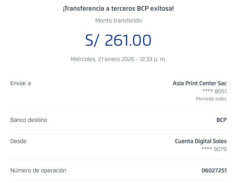This screenshot has width=250, height=183.
Task: Click recipient account ending in 8051
Action: [x=214, y=91]
